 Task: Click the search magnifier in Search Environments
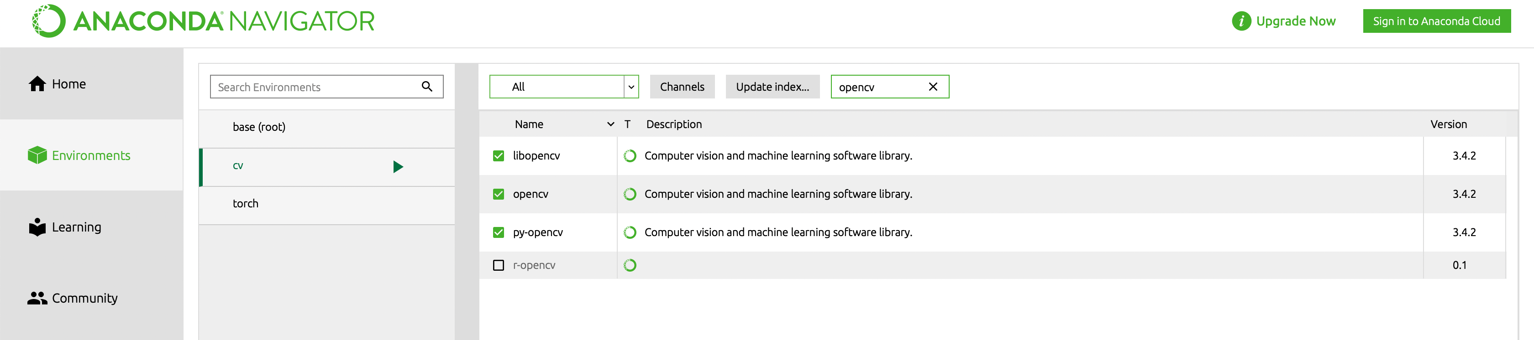[426, 87]
